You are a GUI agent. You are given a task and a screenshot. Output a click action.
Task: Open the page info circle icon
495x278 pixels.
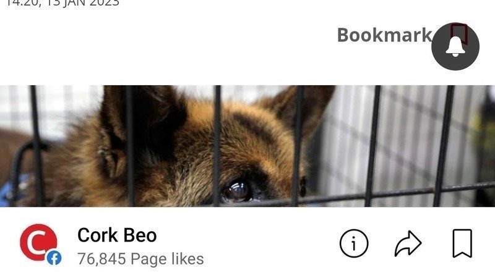354,243
